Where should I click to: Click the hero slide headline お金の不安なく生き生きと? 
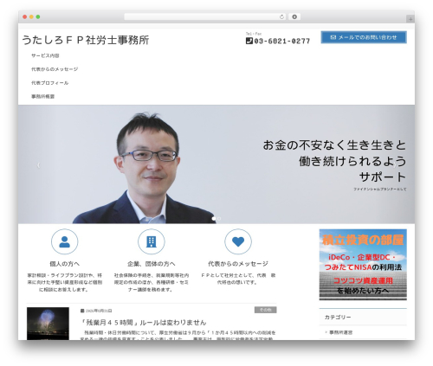click(x=334, y=145)
